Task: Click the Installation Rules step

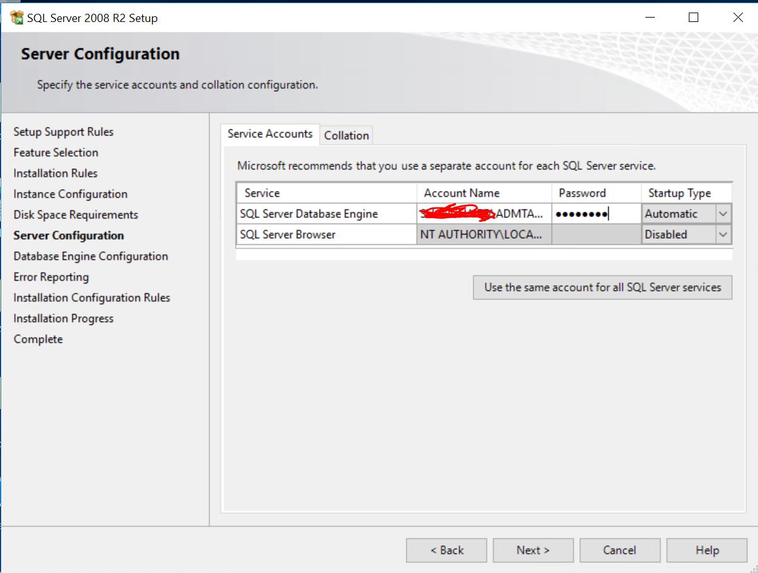Action: point(55,173)
